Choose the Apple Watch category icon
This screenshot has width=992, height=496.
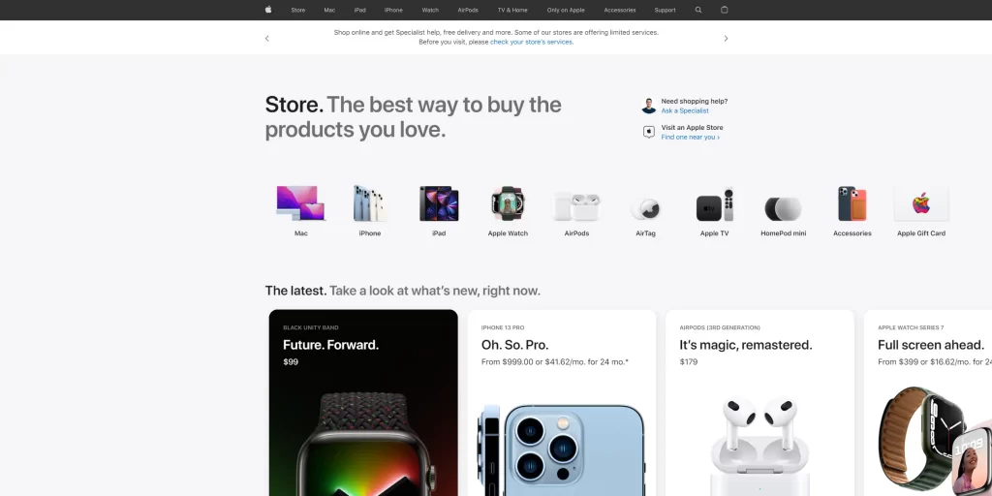click(508, 203)
